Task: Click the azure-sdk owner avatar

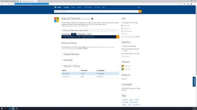Action: [123, 69]
